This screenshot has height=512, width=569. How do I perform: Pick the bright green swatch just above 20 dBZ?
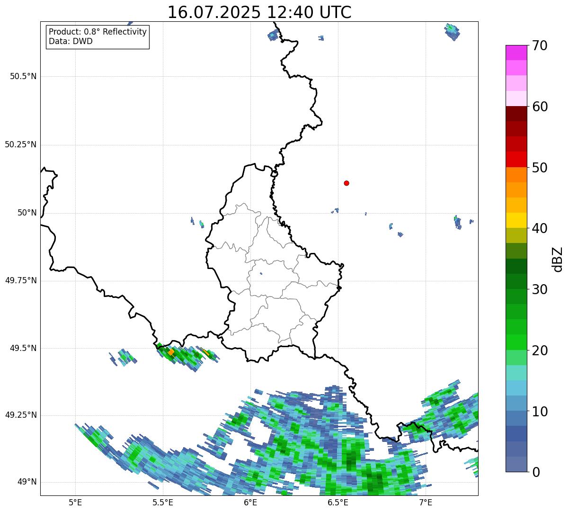[516, 342]
